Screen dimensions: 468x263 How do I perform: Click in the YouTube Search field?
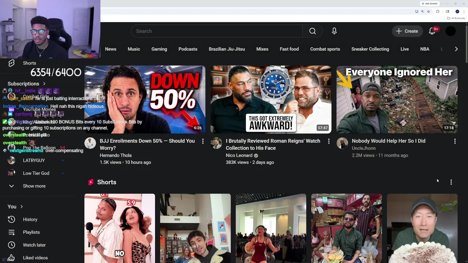click(x=216, y=31)
